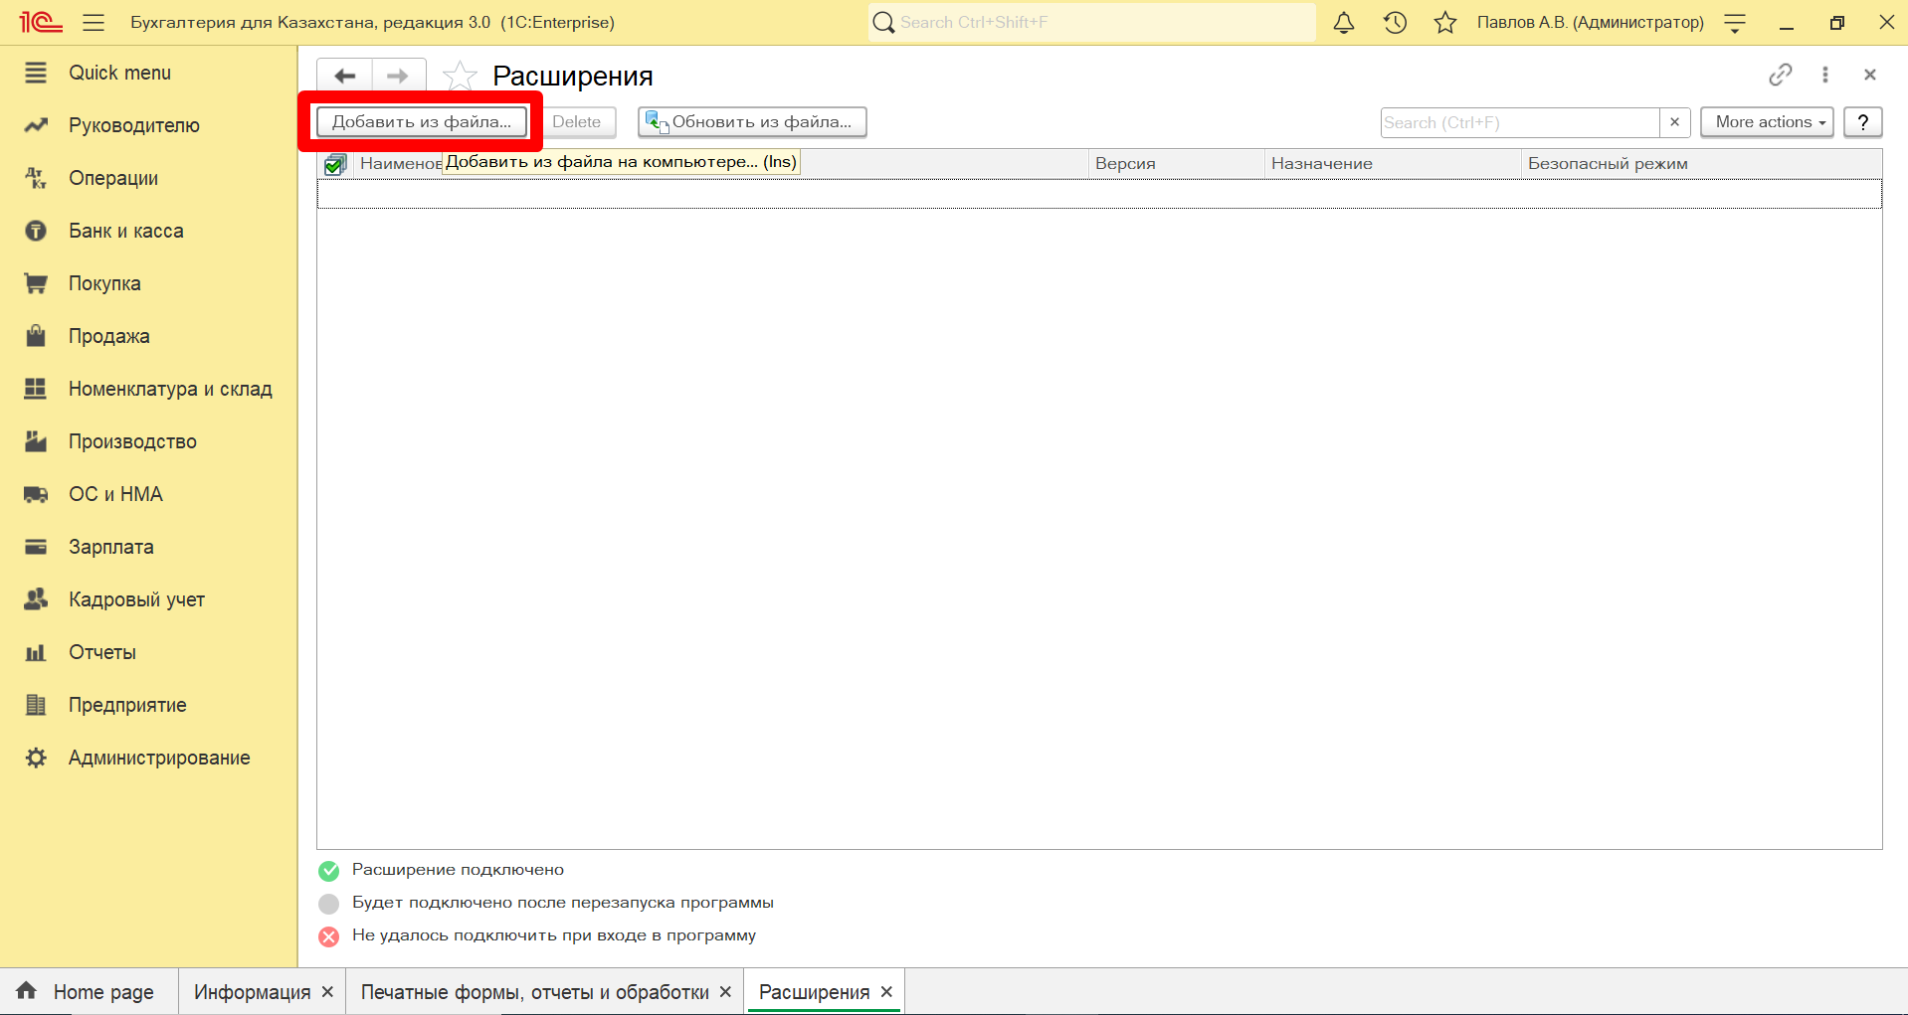Click the Delete button

[577, 121]
